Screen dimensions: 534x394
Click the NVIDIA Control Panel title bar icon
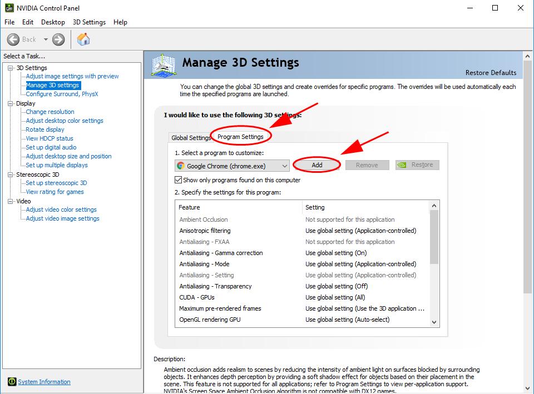pos(8,8)
